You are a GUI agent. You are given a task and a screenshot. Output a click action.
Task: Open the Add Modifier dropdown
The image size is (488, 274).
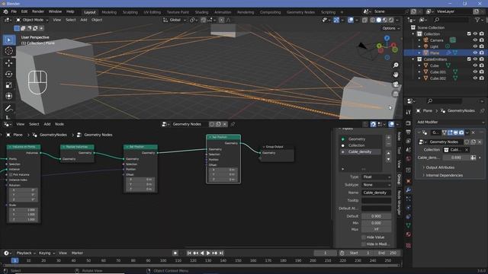(x=450, y=122)
